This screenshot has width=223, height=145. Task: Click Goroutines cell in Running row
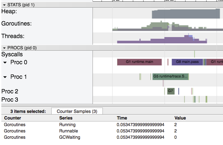coord(15,124)
